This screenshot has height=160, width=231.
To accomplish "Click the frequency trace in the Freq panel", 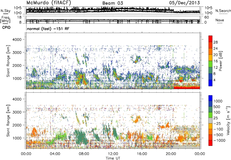I will pyautogui.click(x=113, y=20).
